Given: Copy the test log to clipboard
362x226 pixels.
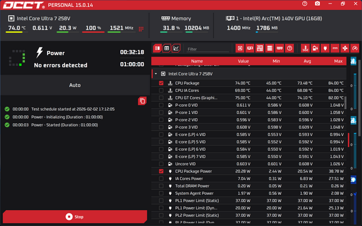Looking at the screenshot, I should coord(142,101).
